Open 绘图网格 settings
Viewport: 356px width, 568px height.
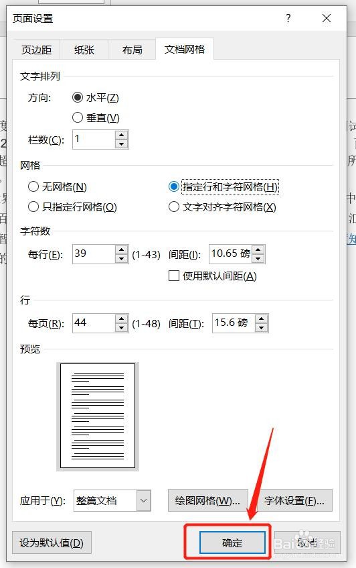click(207, 501)
